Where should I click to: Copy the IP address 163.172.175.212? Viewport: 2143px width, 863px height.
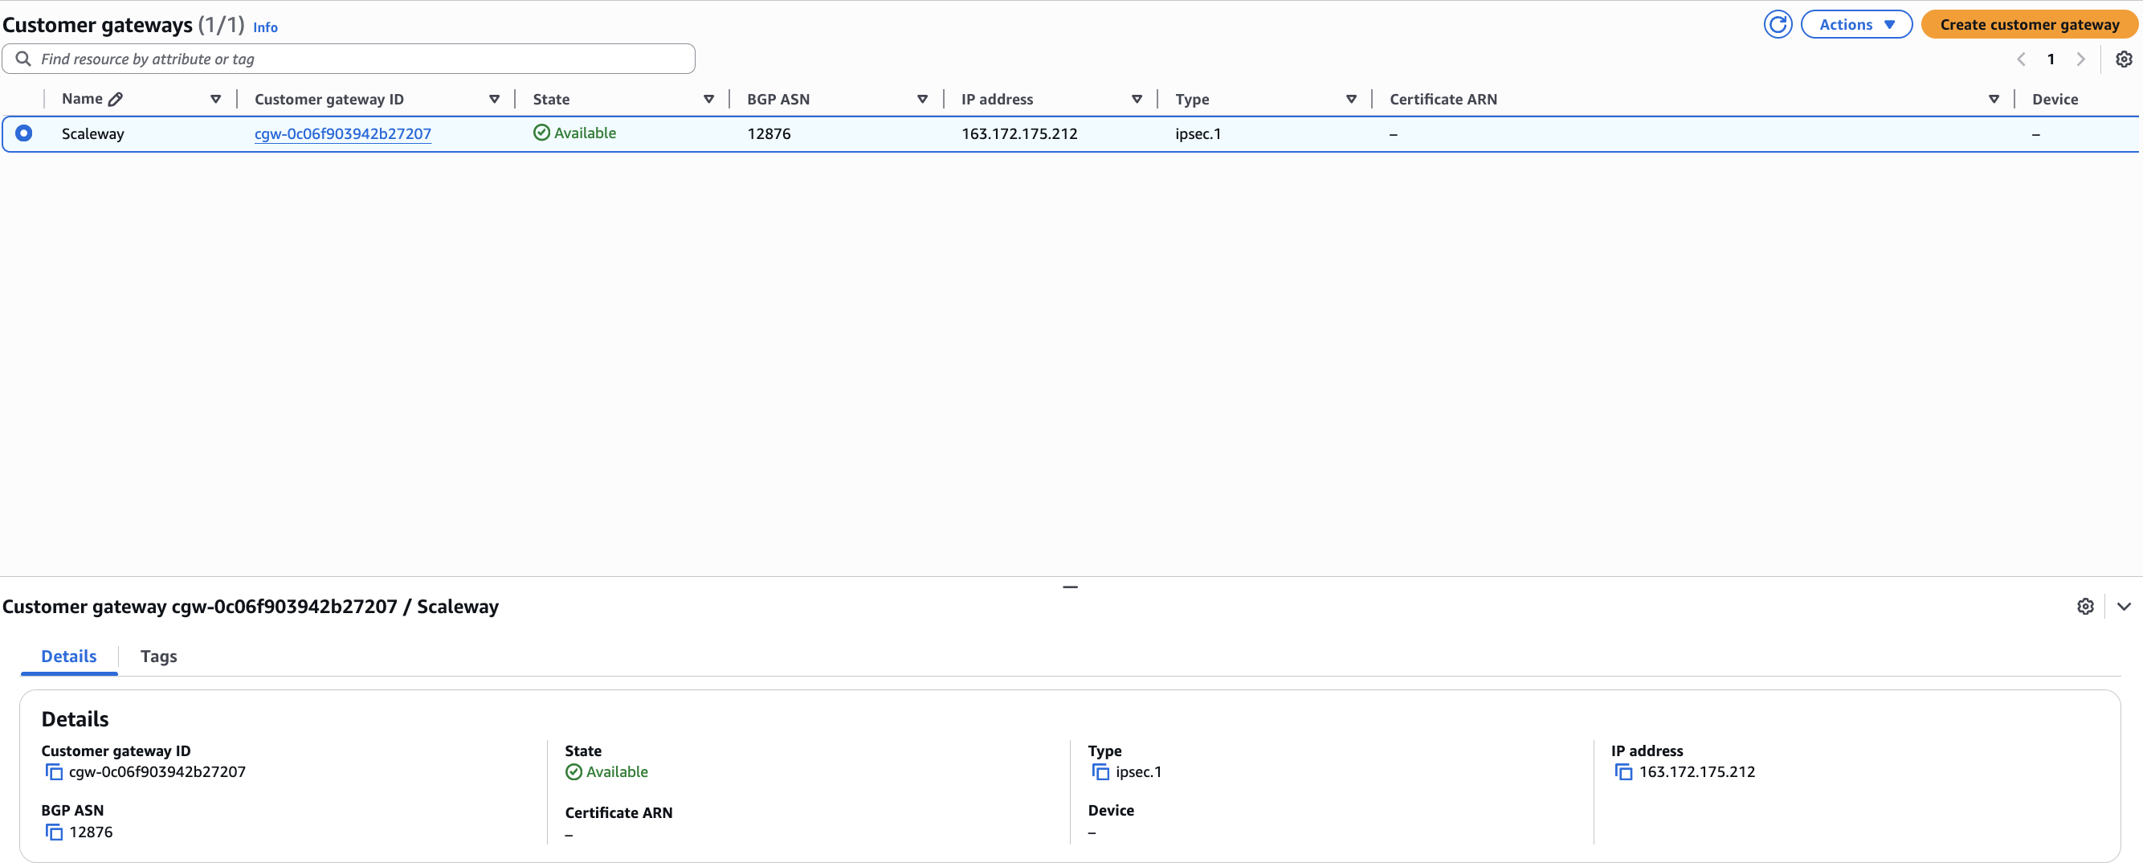[1624, 771]
